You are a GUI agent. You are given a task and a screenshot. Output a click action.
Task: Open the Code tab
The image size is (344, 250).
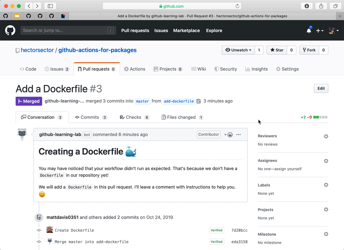[x=28, y=69]
